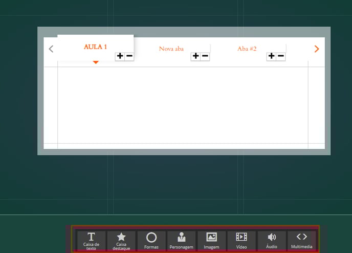Add a Vídeo element
This screenshot has height=253, width=352.
click(241, 241)
